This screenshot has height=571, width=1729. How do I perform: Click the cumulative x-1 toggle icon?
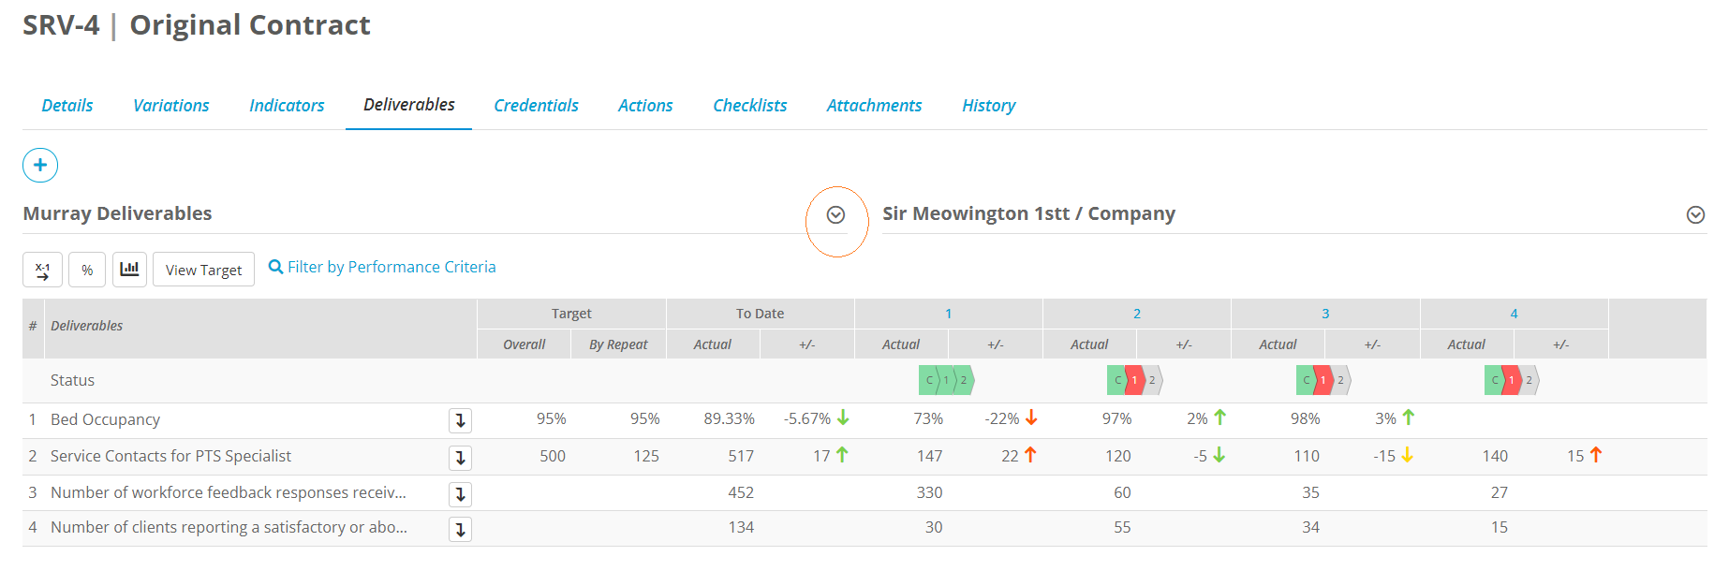pyautogui.click(x=42, y=270)
